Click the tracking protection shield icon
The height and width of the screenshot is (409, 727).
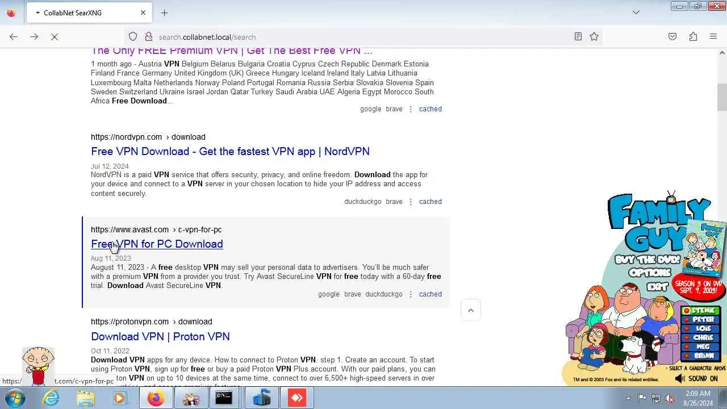click(x=133, y=37)
